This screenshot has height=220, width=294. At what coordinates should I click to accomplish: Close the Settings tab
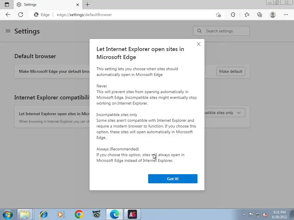pyautogui.click(x=78, y=5)
